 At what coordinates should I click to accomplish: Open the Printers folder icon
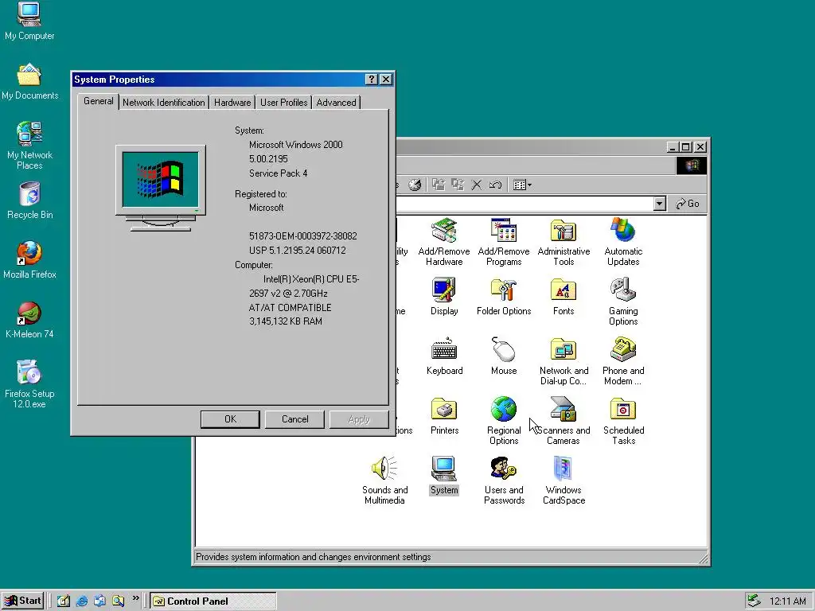[444, 415]
